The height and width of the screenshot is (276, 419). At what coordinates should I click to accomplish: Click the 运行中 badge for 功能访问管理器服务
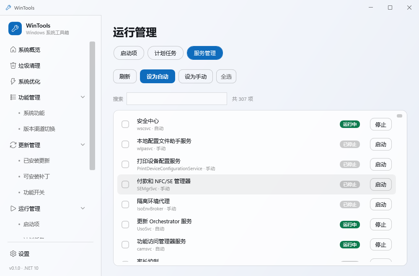pyautogui.click(x=350, y=245)
